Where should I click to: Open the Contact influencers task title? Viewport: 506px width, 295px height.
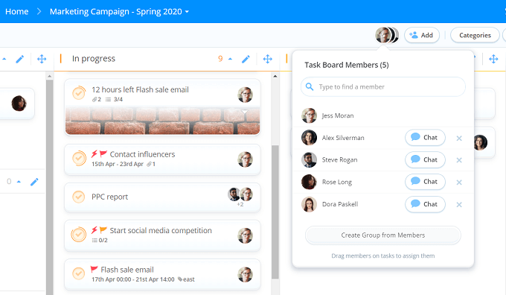click(142, 154)
